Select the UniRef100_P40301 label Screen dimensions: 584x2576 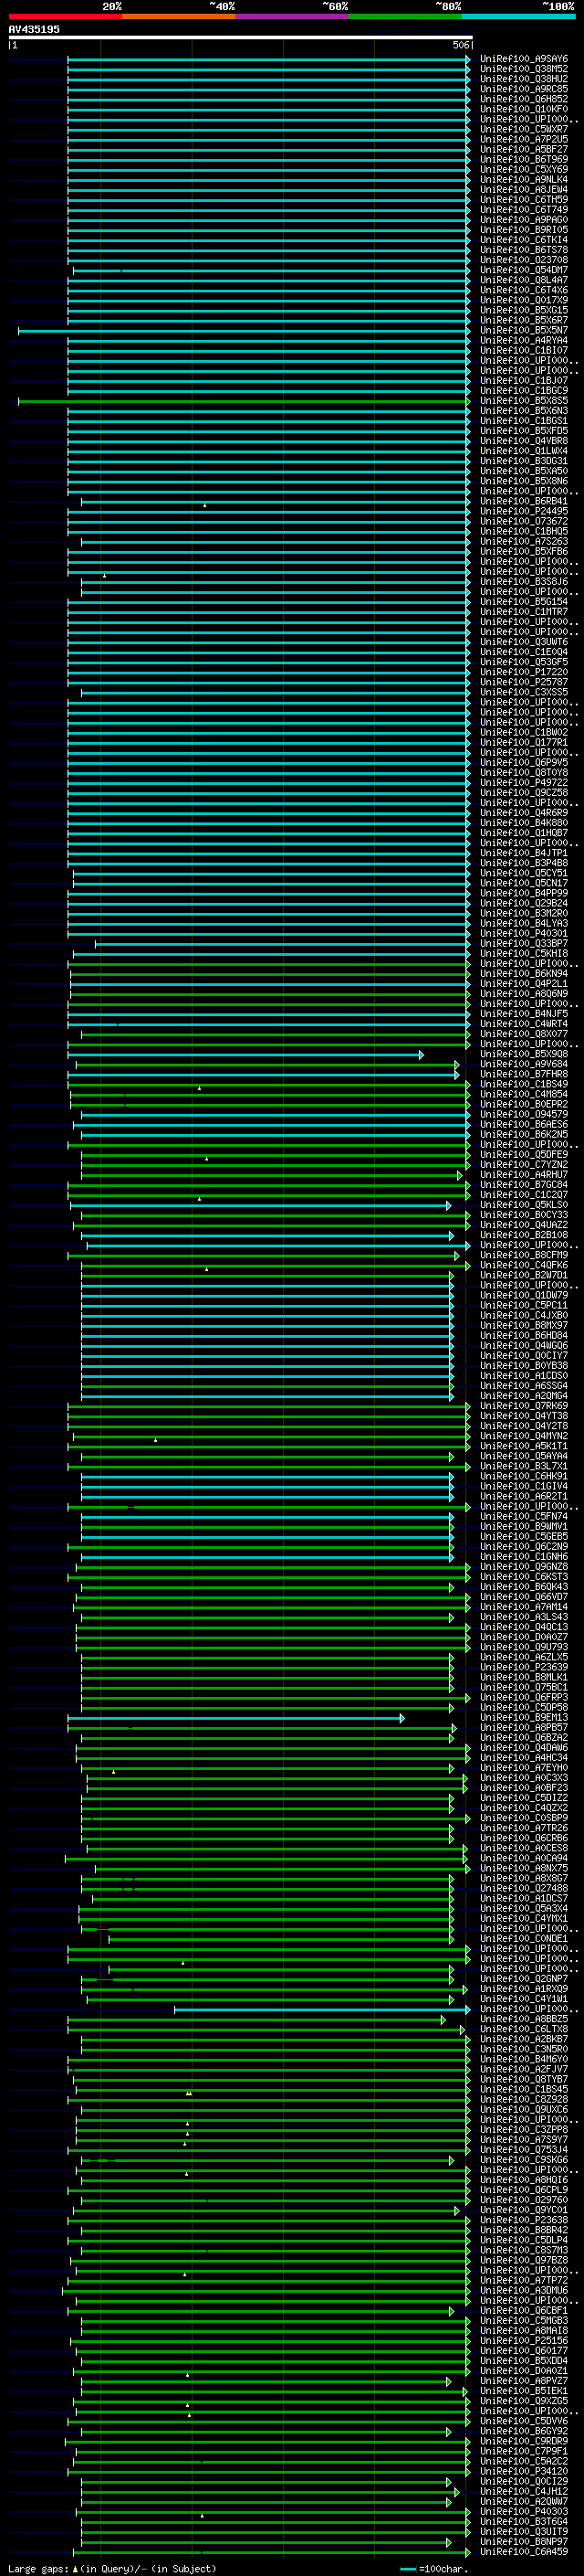524,933
